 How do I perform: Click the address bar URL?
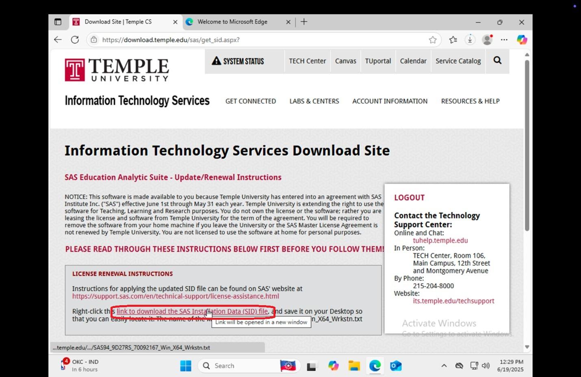pos(171,40)
